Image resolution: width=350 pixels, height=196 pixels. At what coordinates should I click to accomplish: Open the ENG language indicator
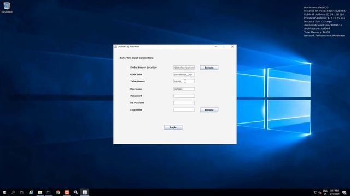click(x=325, y=192)
